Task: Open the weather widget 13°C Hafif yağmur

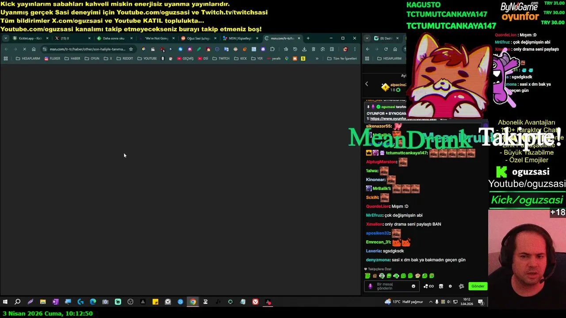Action: click(404, 302)
